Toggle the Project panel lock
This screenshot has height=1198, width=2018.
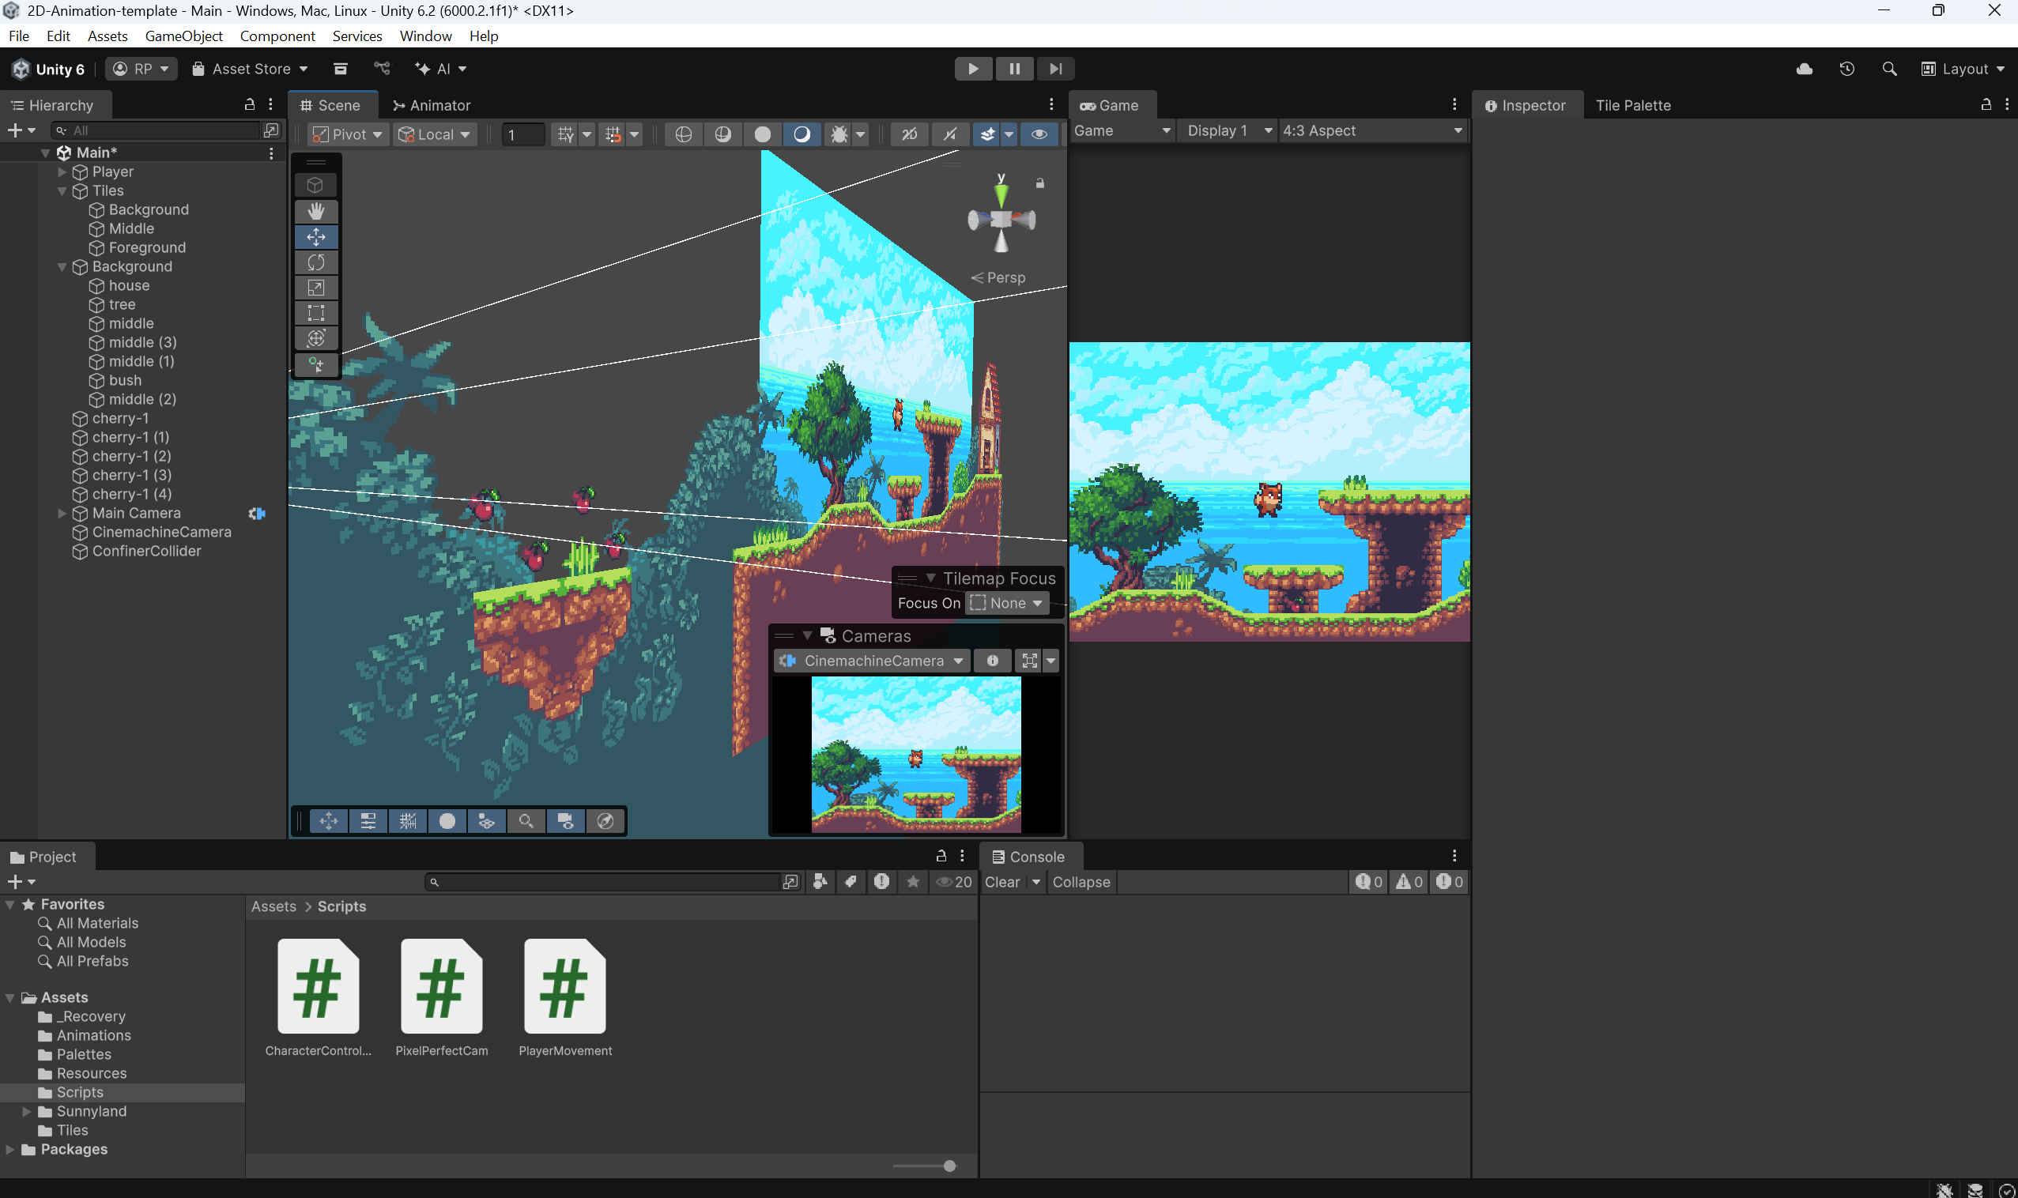click(x=941, y=856)
